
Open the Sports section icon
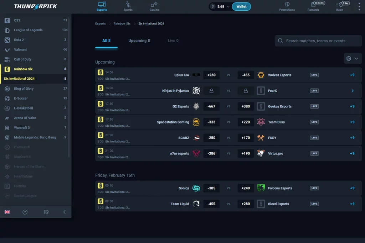[x=128, y=4]
